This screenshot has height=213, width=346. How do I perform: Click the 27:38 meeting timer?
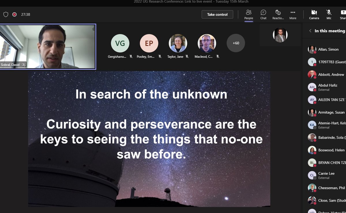click(26, 14)
